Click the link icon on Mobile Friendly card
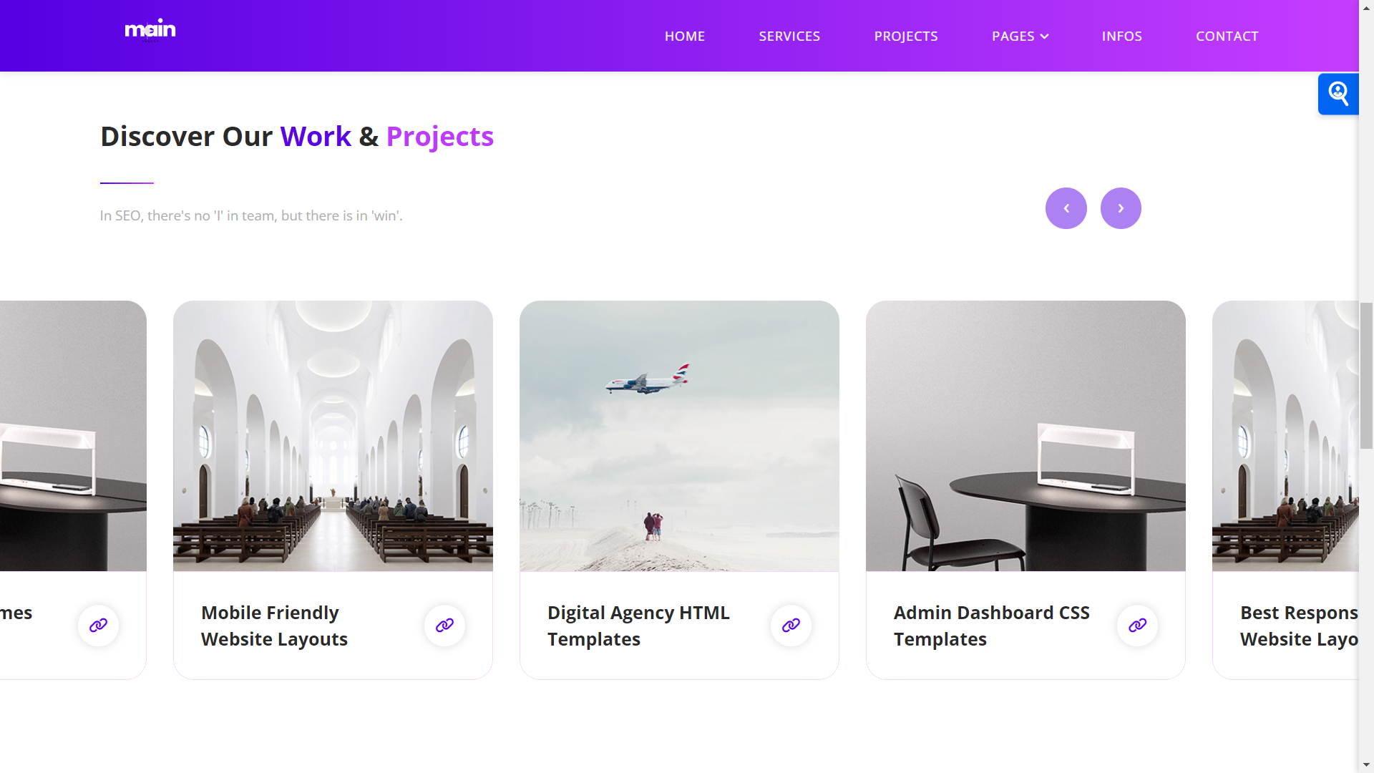 (444, 625)
